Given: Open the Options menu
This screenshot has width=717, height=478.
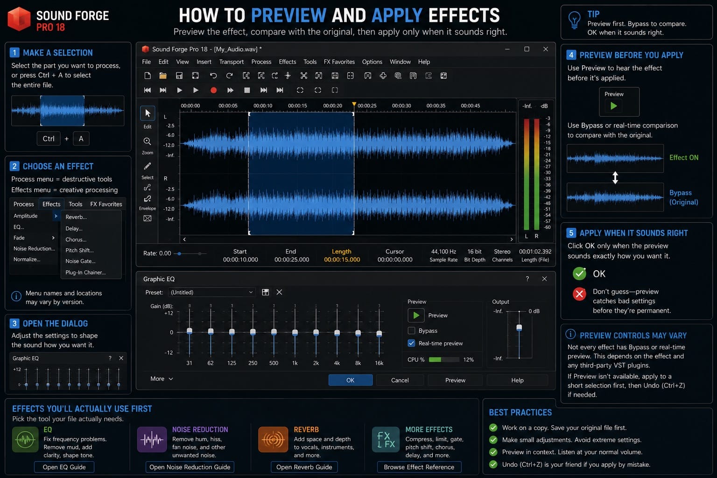Looking at the screenshot, I should (x=372, y=62).
